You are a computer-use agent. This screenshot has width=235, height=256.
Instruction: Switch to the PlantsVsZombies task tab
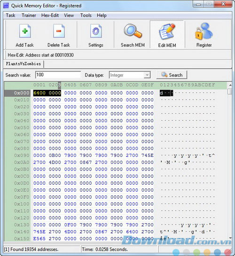(x=23, y=64)
